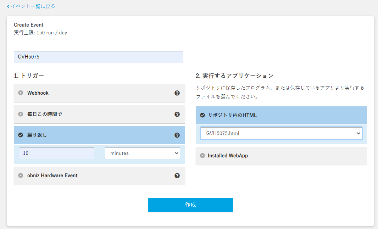The image size is (378, 229).
Task: Open help icon for obniz Hardware Event
Action: coord(177,176)
